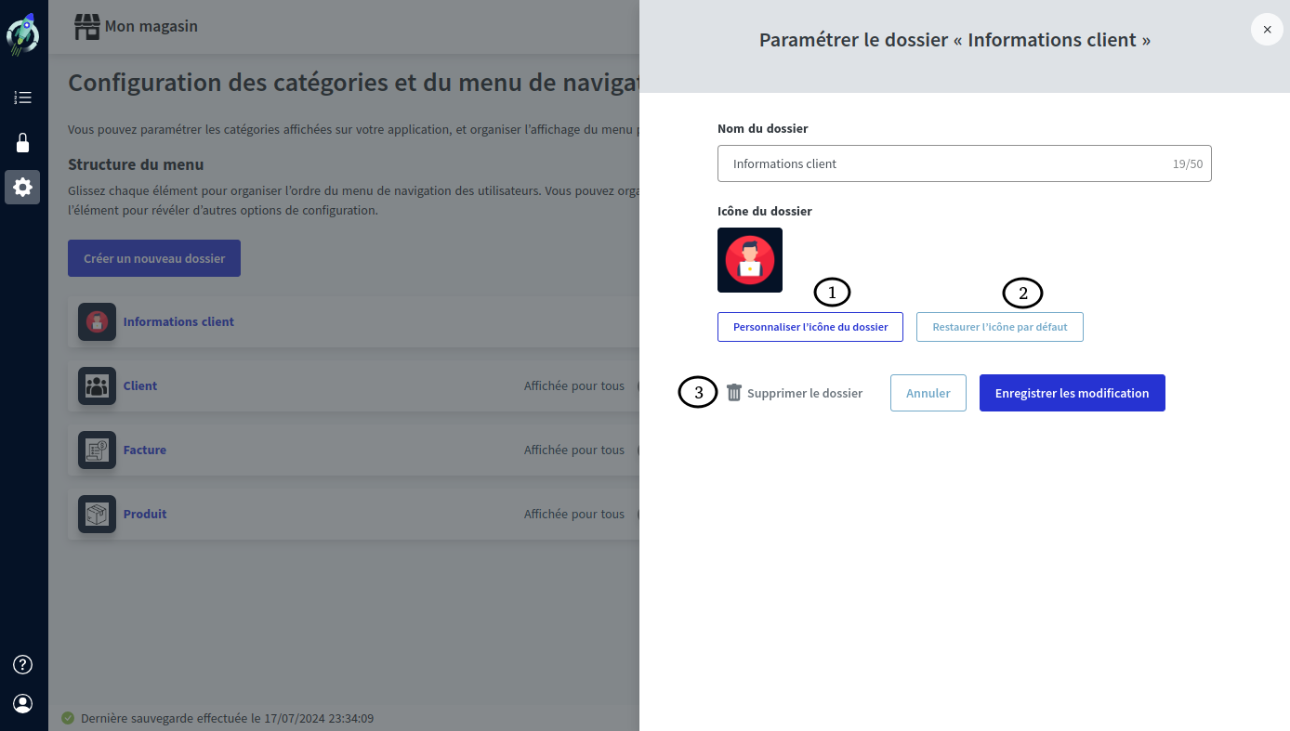Open the settings gear in the left sidebar
Image resolution: width=1290 pixels, height=731 pixels.
pos(22,187)
